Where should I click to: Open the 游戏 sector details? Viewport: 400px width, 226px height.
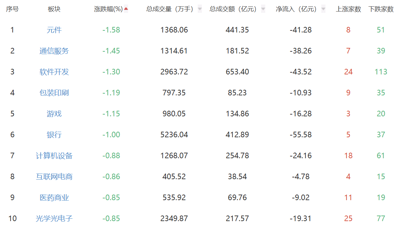pos(55,114)
